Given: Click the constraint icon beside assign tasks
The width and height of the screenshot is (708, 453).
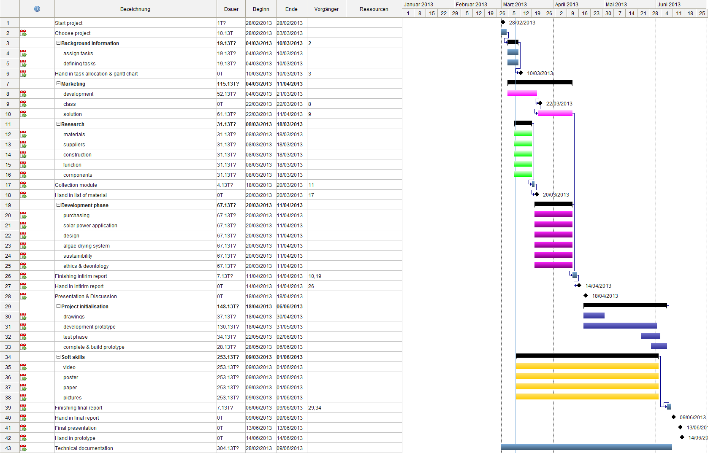Looking at the screenshot, I should pos(23,53).
